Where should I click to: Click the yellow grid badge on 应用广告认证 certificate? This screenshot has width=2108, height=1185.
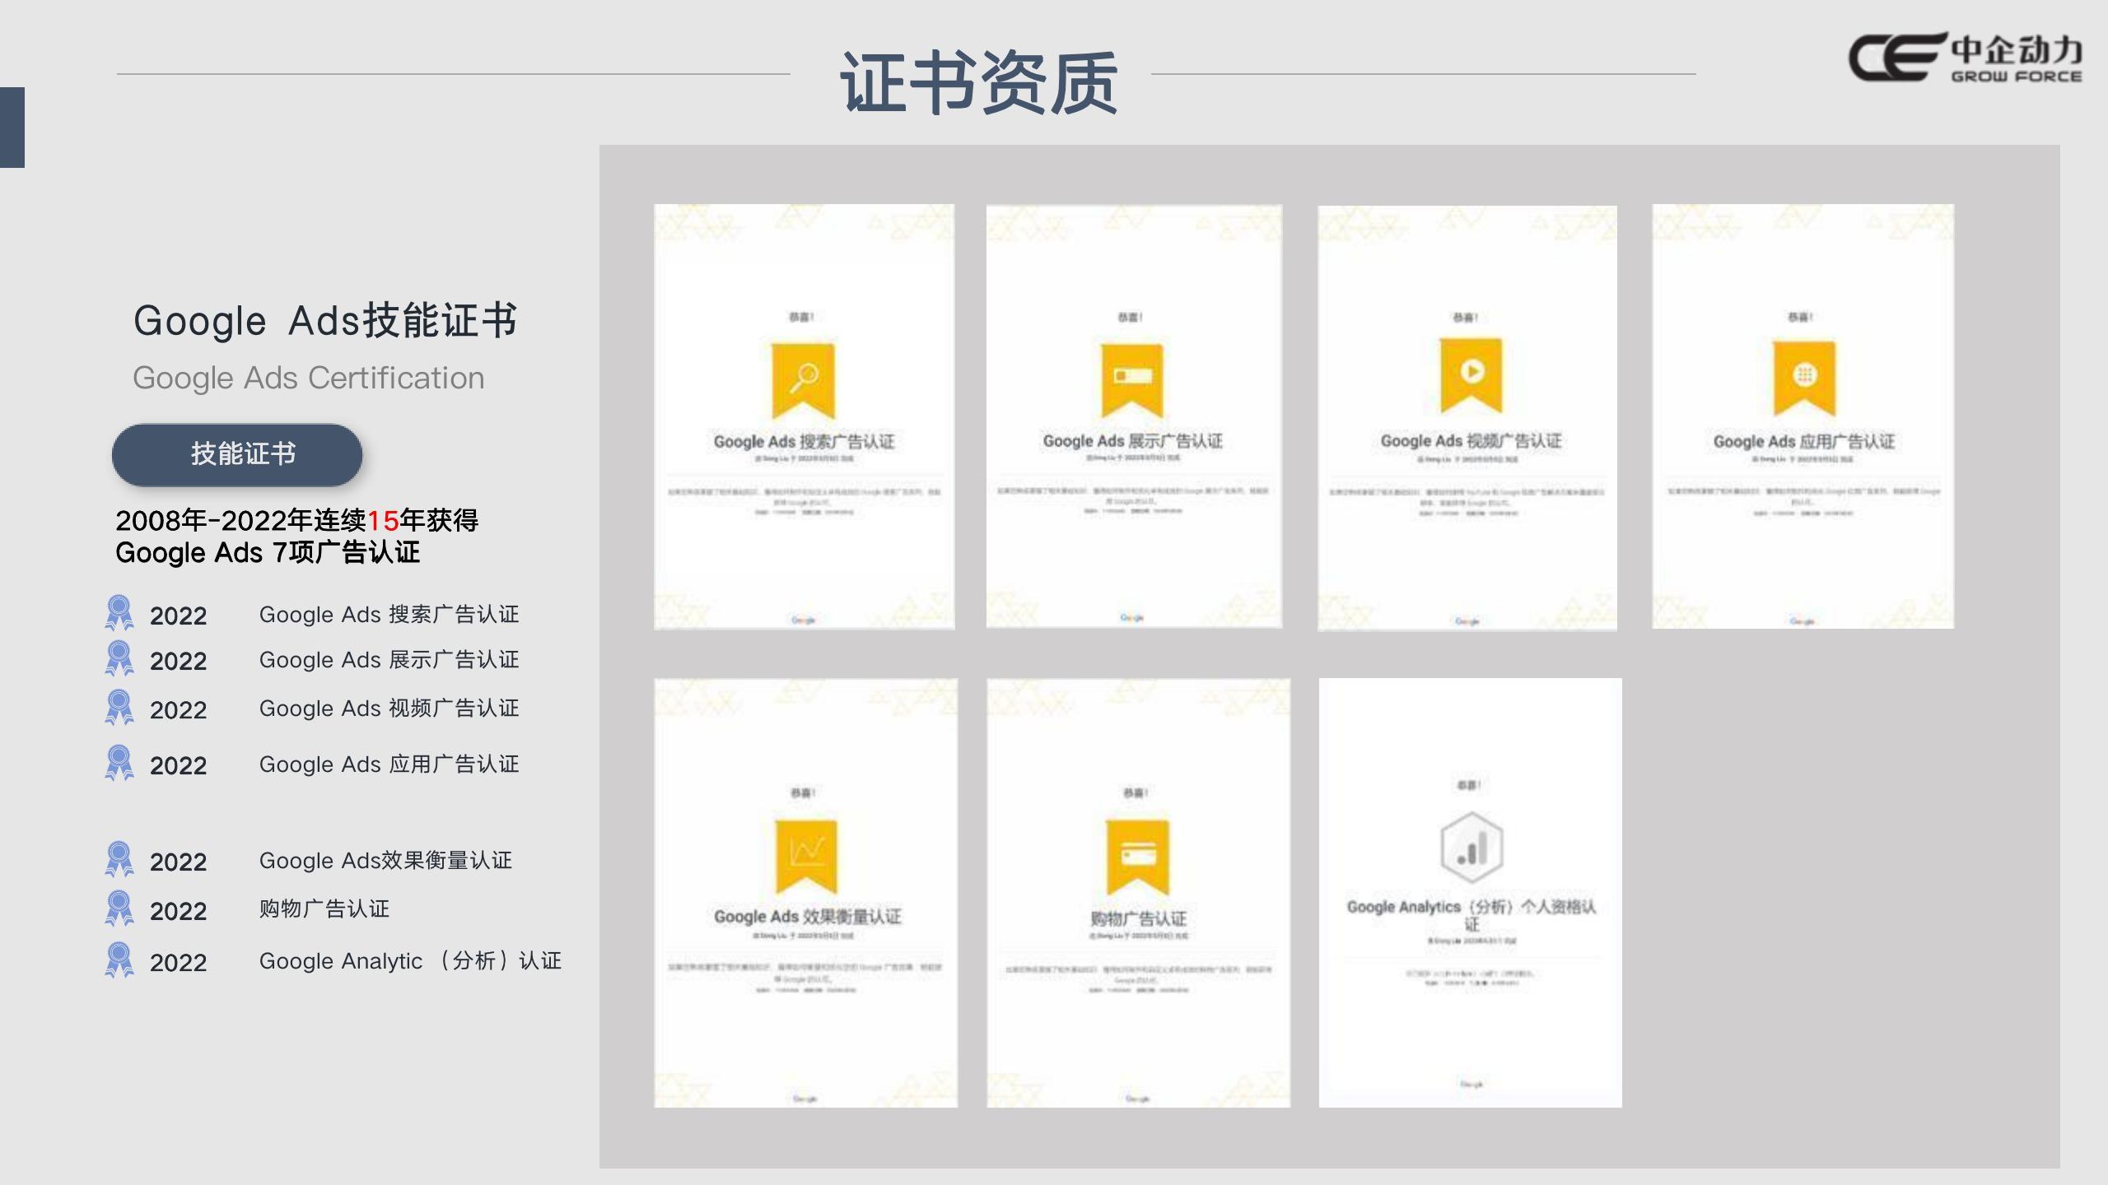coord(1804,377)
